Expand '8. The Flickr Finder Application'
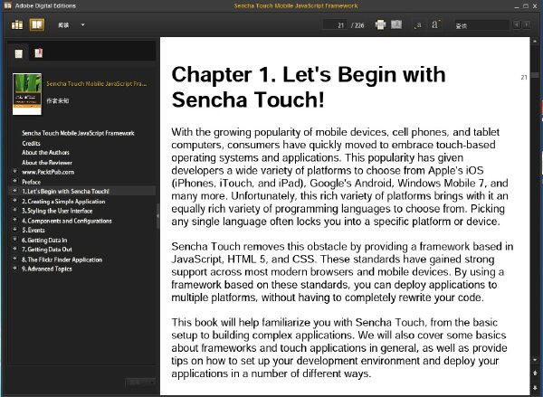543x397 pixels. pyautogui.click(x=14, y=259)
